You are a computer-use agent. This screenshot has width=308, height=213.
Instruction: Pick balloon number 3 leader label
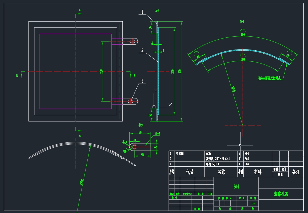142,81
